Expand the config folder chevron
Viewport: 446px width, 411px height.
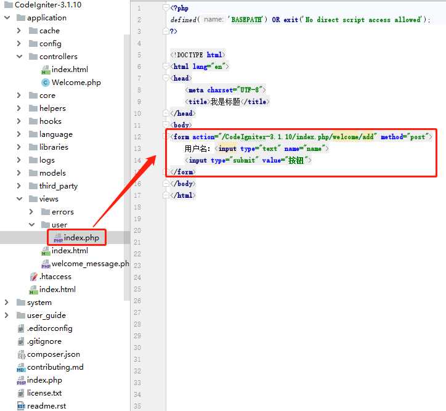point(19,44)
